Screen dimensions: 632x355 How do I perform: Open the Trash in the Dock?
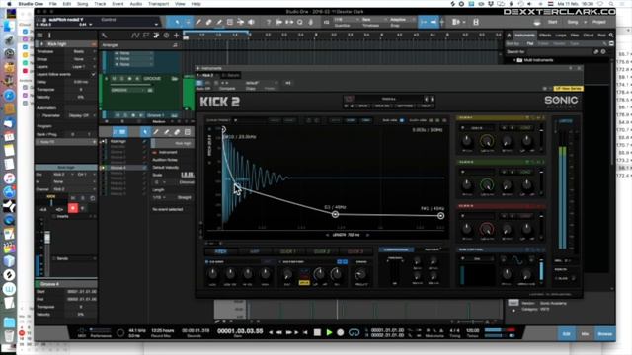click(x=9, y=336)
